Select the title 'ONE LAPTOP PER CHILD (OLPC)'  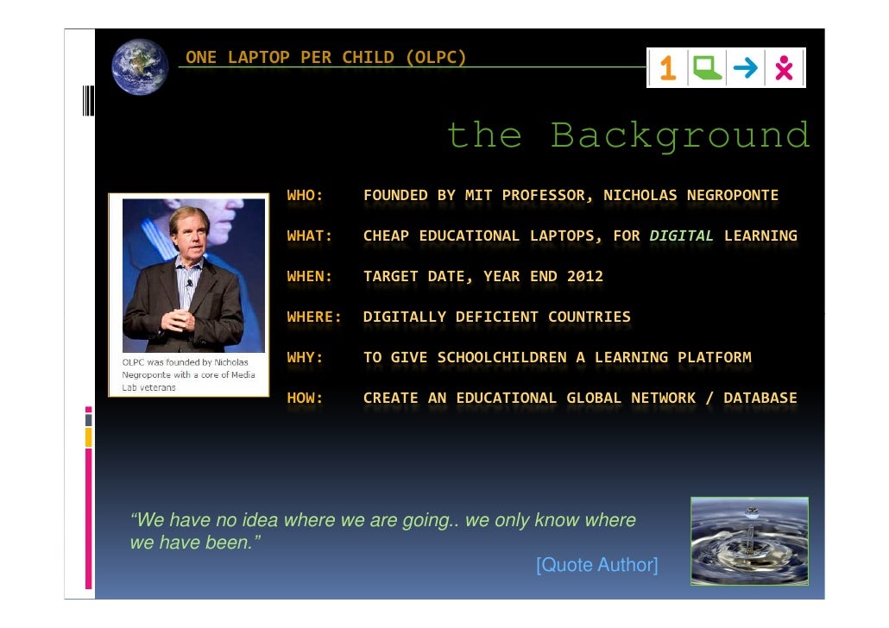[326, 57]
